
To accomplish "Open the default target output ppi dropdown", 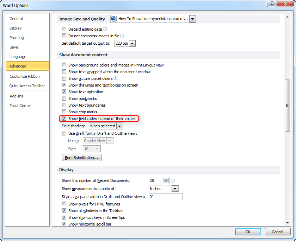I will tap(132, 43).
